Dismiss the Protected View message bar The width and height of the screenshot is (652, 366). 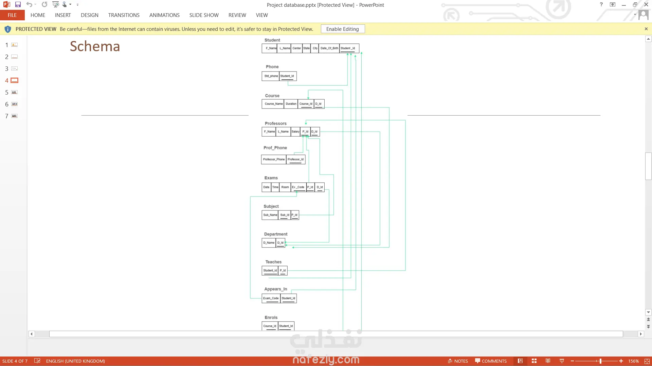click(646, 29)
